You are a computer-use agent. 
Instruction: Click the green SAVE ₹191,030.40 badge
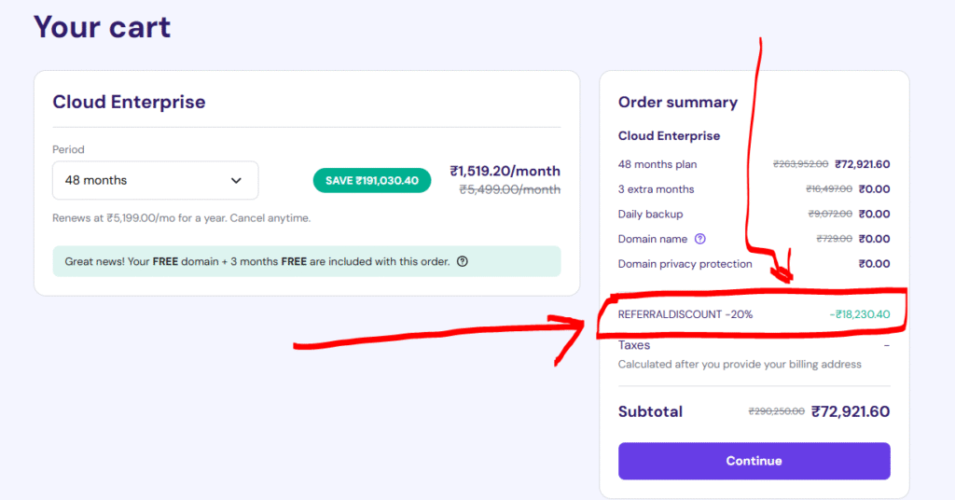pyautogui.click(x=372, y=180)
